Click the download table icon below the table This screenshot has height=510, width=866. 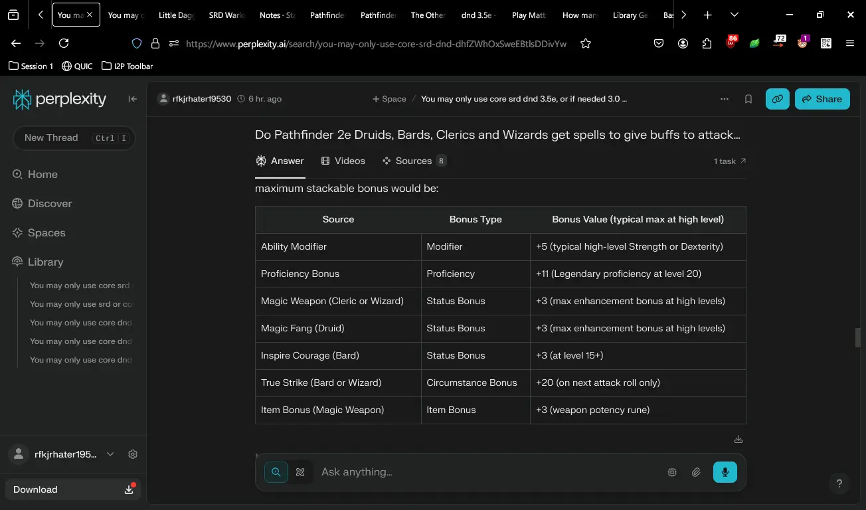pos(738,440)
